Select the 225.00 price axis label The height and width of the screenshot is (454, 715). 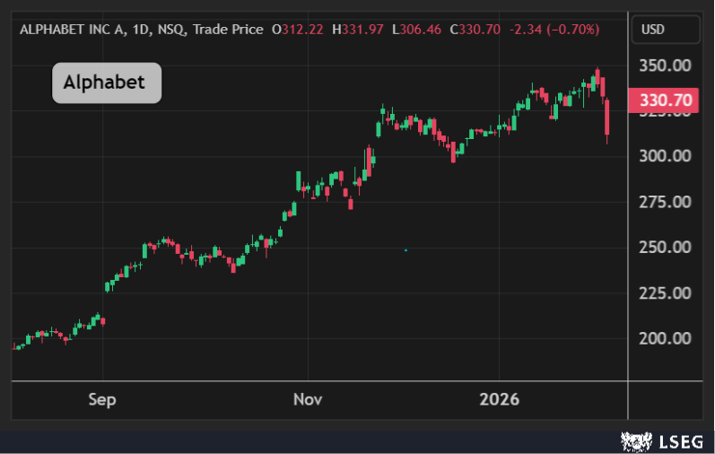[665, 293]
